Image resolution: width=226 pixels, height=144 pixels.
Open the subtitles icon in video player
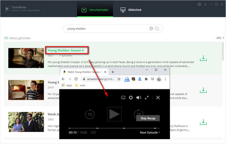point(123,98)
